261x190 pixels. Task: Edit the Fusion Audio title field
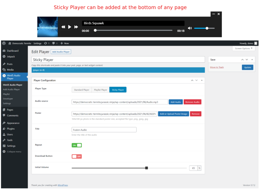pos(104,130)
